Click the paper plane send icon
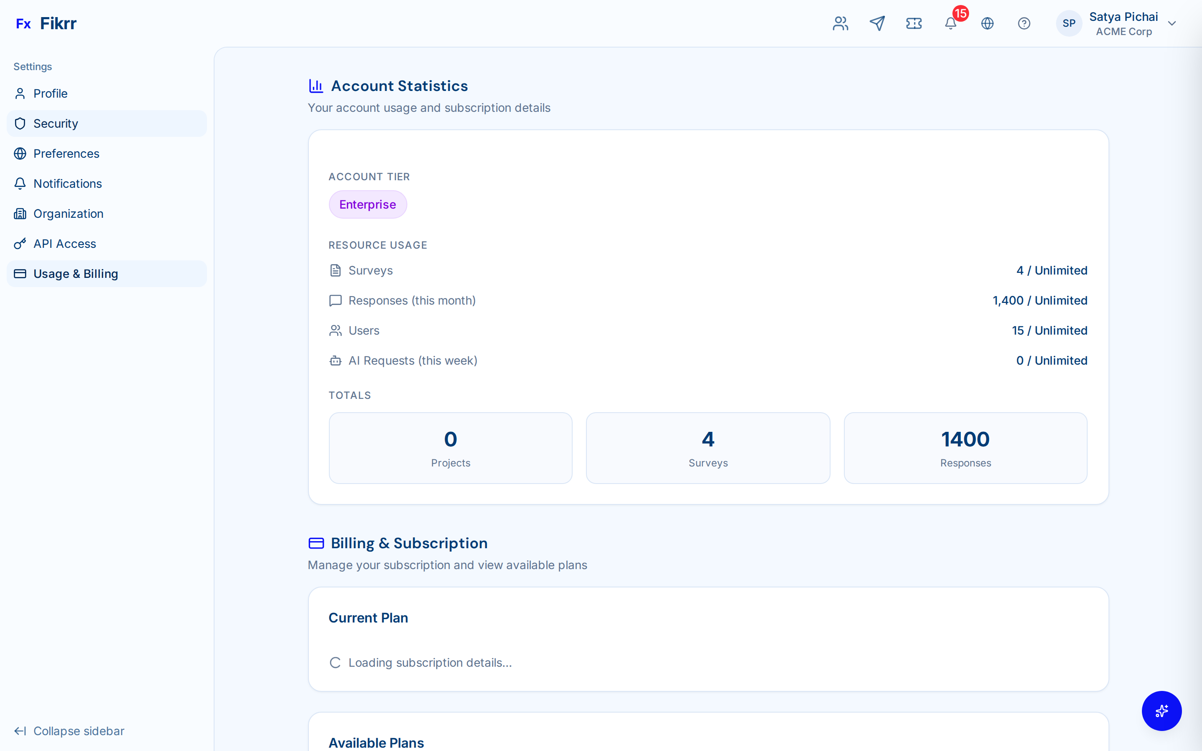The image size is (1202, 751). pos(877,23)
